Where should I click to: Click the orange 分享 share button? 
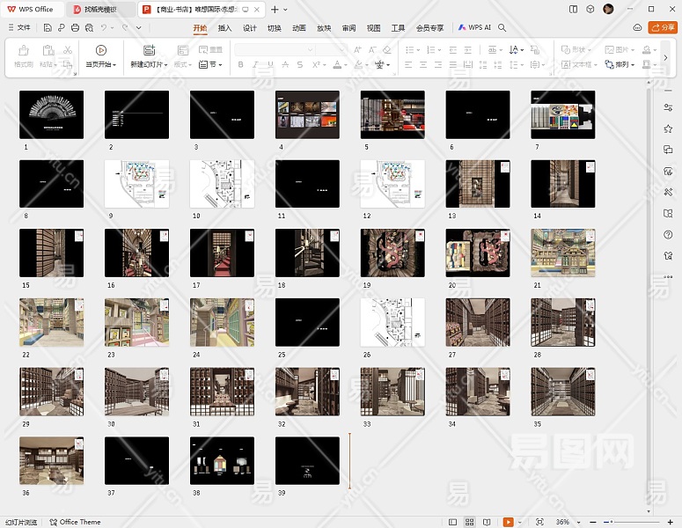[663, 27]
